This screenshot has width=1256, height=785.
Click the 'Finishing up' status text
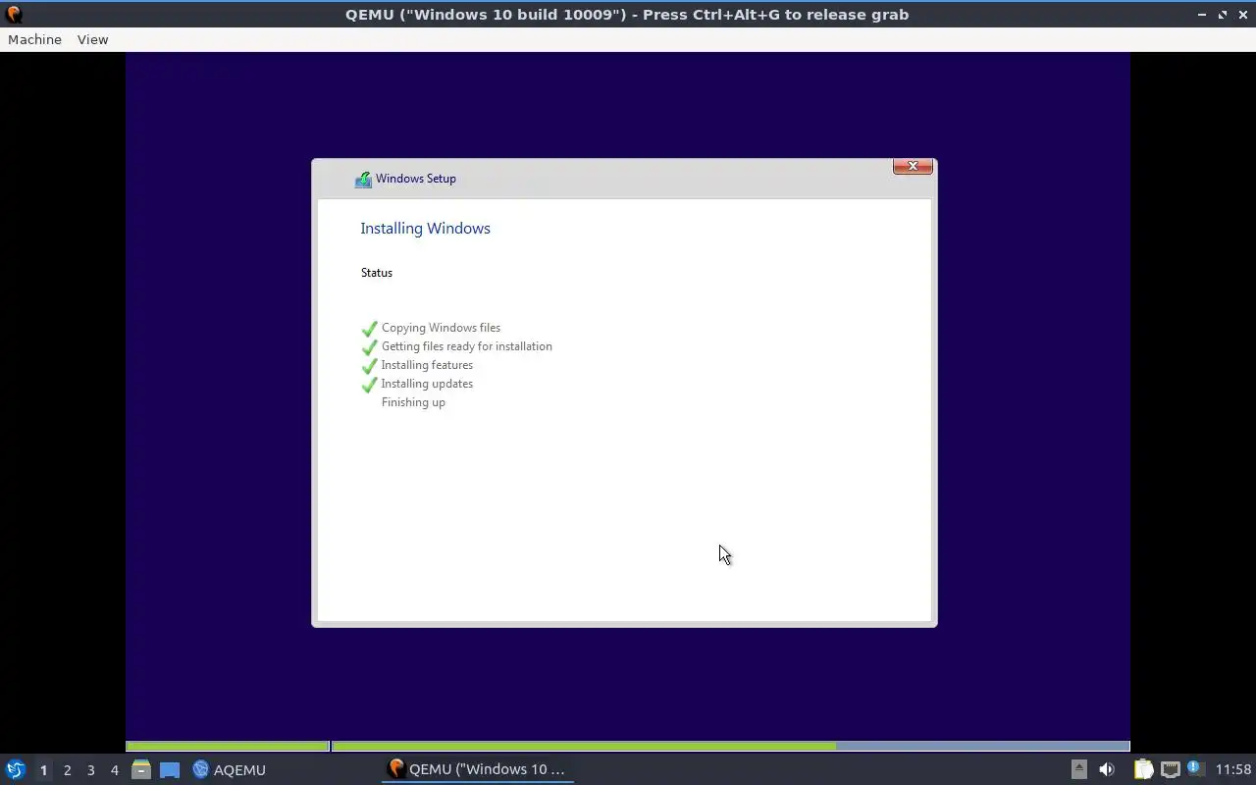click(x=413, y=402)
